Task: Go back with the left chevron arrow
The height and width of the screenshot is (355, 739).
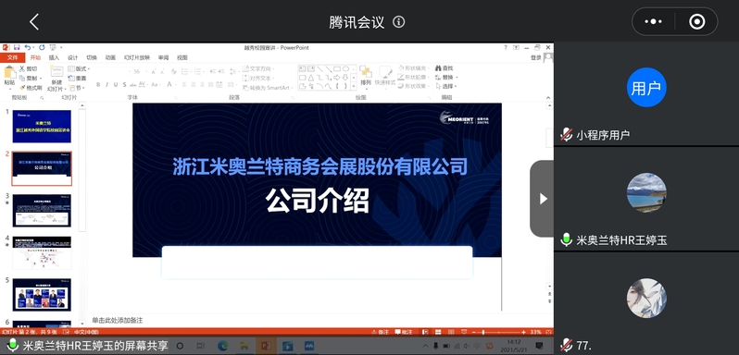Action: (34, 21)
